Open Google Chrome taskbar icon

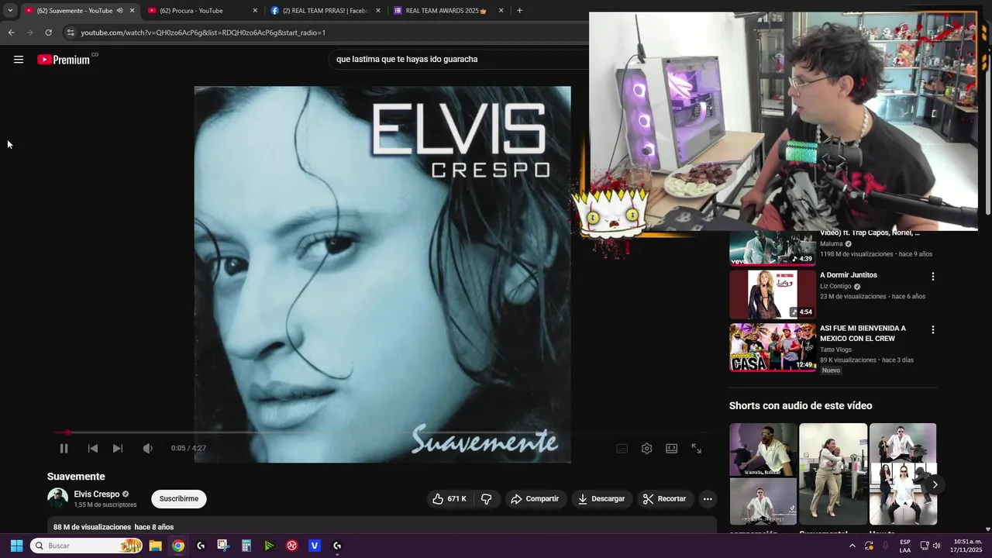(178, 546)
